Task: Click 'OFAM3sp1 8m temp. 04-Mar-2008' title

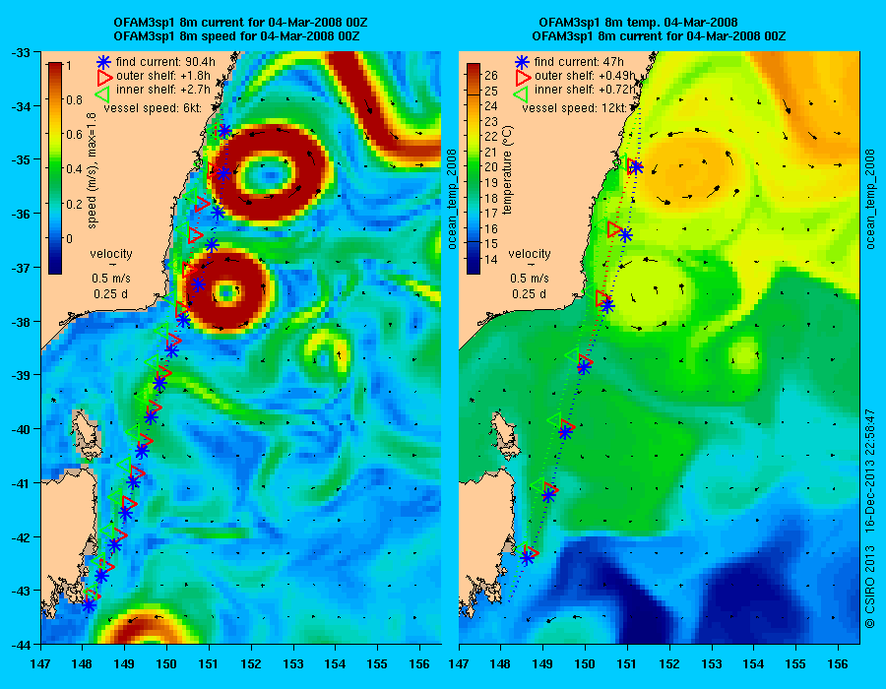Action: pyautogui.click(x=638, y=23)
